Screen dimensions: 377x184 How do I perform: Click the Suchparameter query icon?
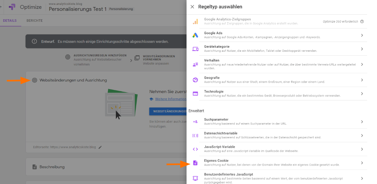pos(195,122)
